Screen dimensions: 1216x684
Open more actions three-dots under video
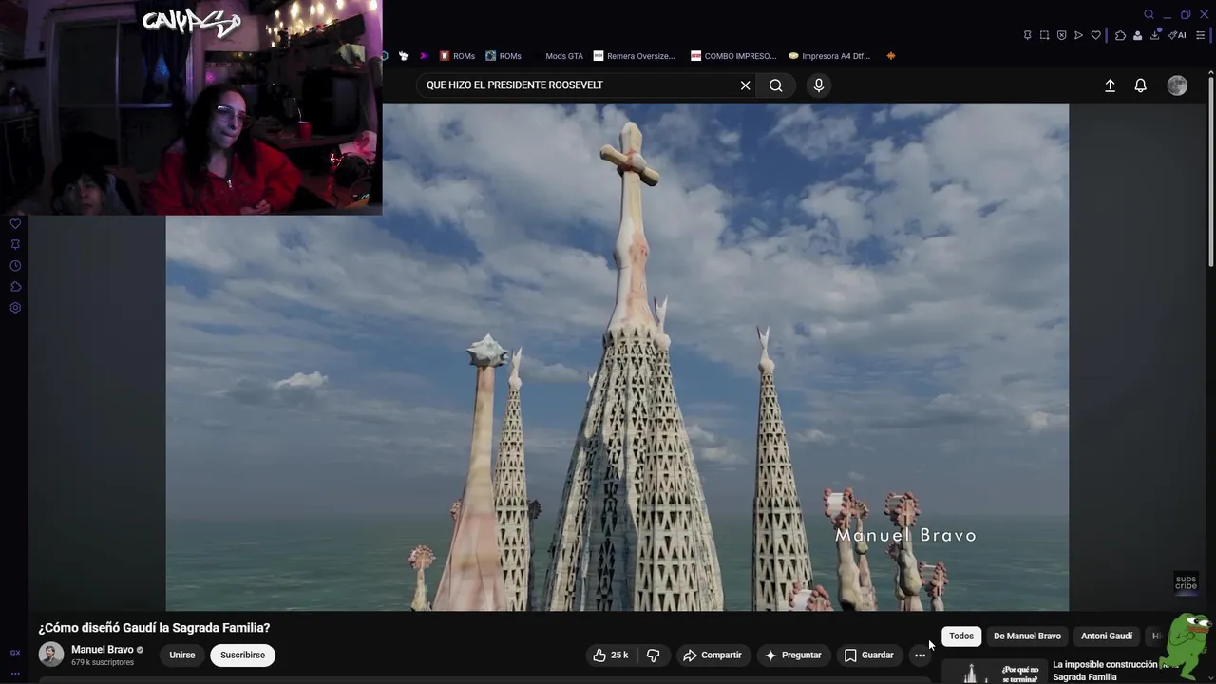920,655
